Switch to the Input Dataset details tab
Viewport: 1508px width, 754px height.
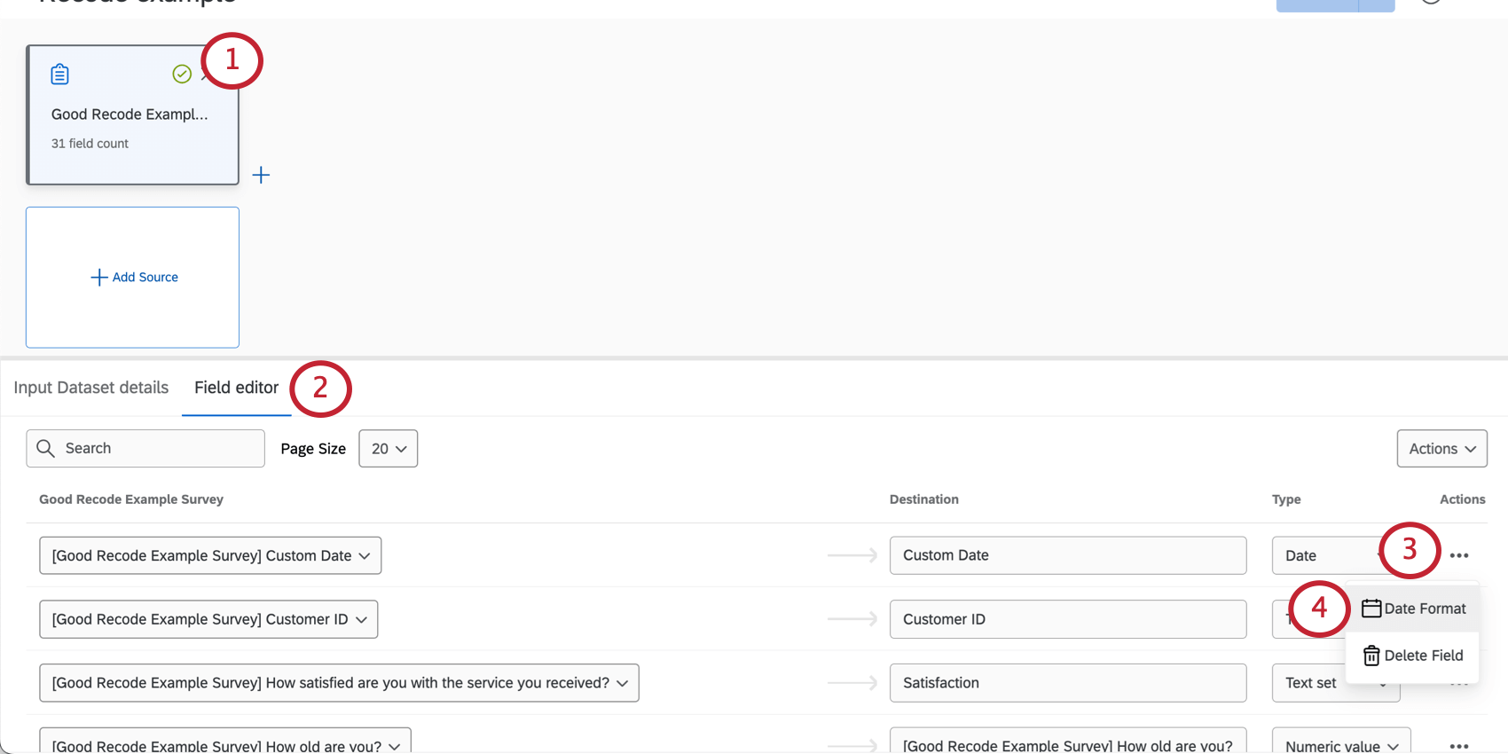click(91, 388)
